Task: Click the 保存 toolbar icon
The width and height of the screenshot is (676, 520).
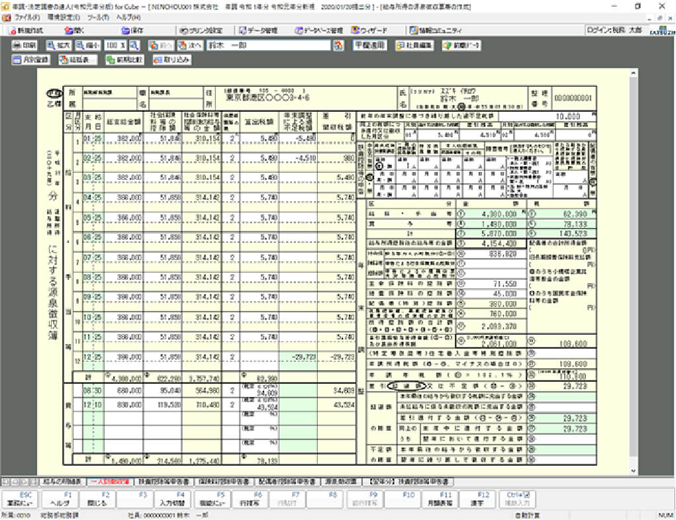Action: tap(132, 30)
